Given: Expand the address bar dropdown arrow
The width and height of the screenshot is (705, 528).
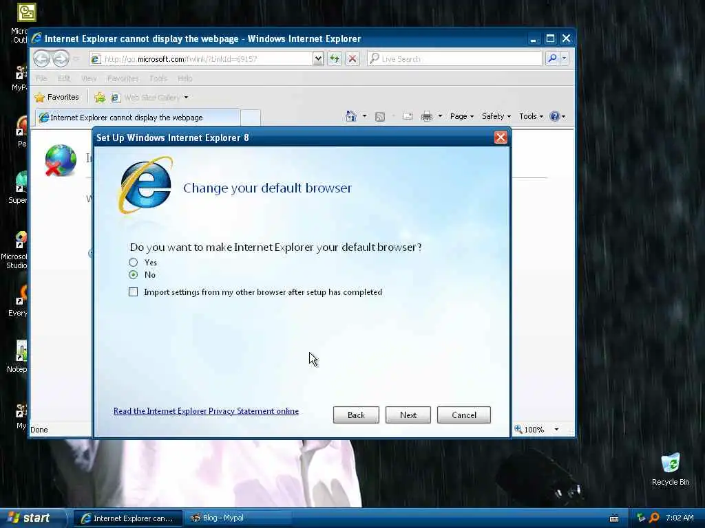Looking at the screenshot, I should pos(318,59).
